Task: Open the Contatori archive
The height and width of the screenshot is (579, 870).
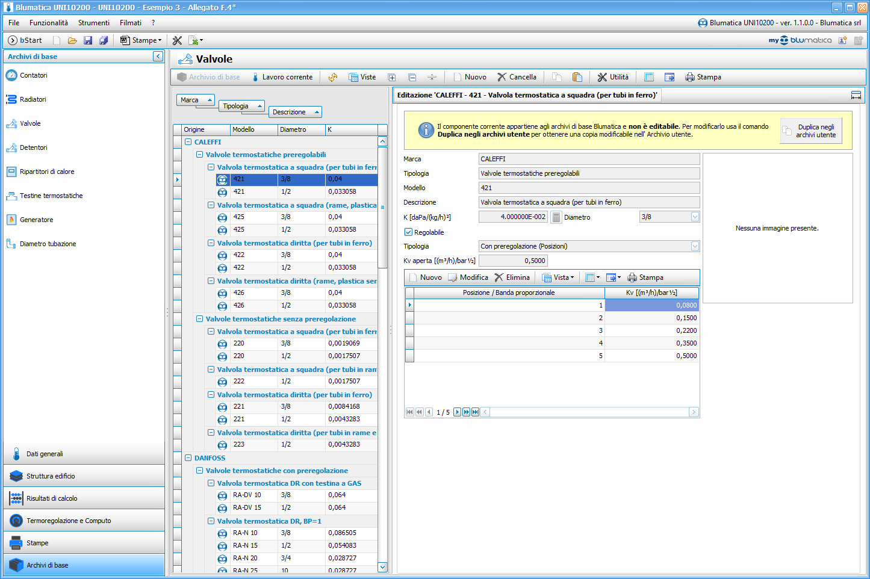Action: pyautogui.click(x=33, y=75)
